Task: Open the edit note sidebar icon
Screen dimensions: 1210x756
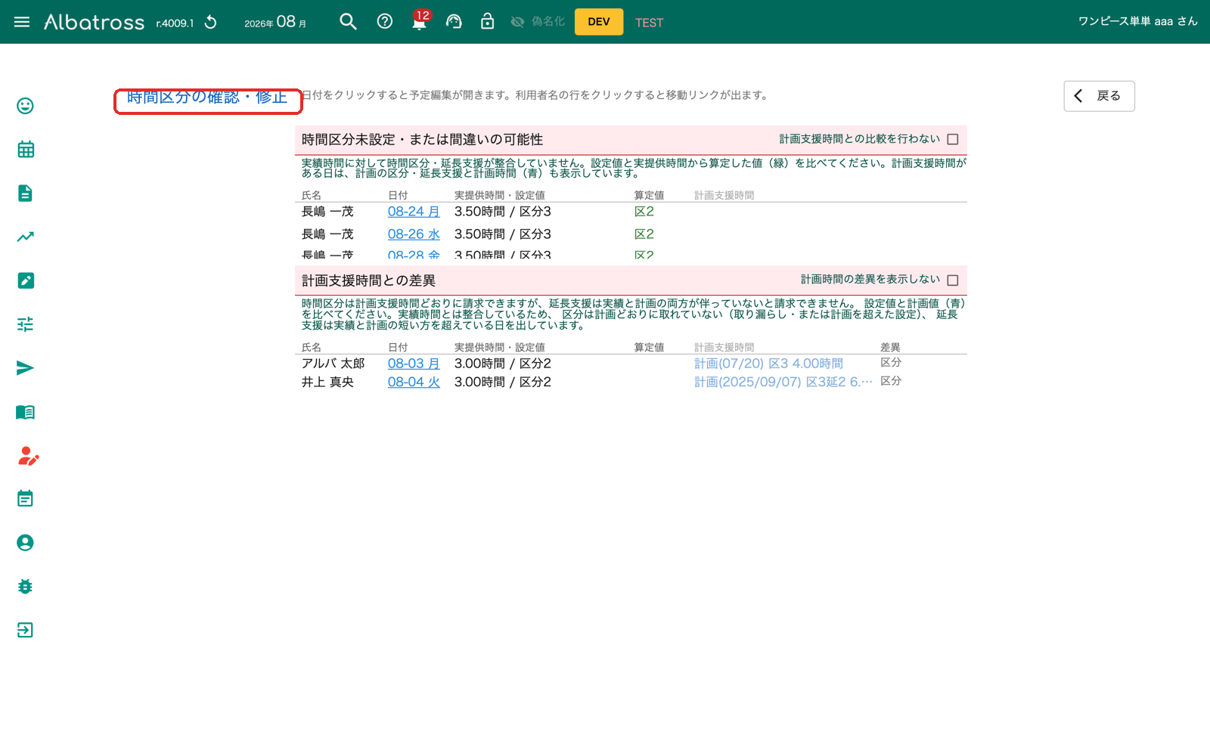Action: pos(25,280)
